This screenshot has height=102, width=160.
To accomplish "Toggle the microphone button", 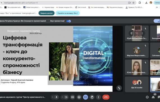I will pos(56,97).
